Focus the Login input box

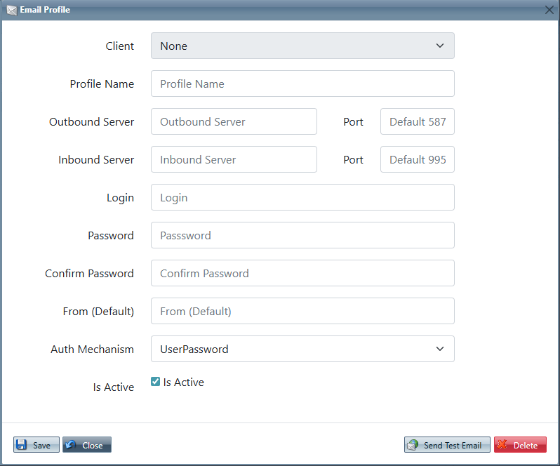(x=302, y=197)
